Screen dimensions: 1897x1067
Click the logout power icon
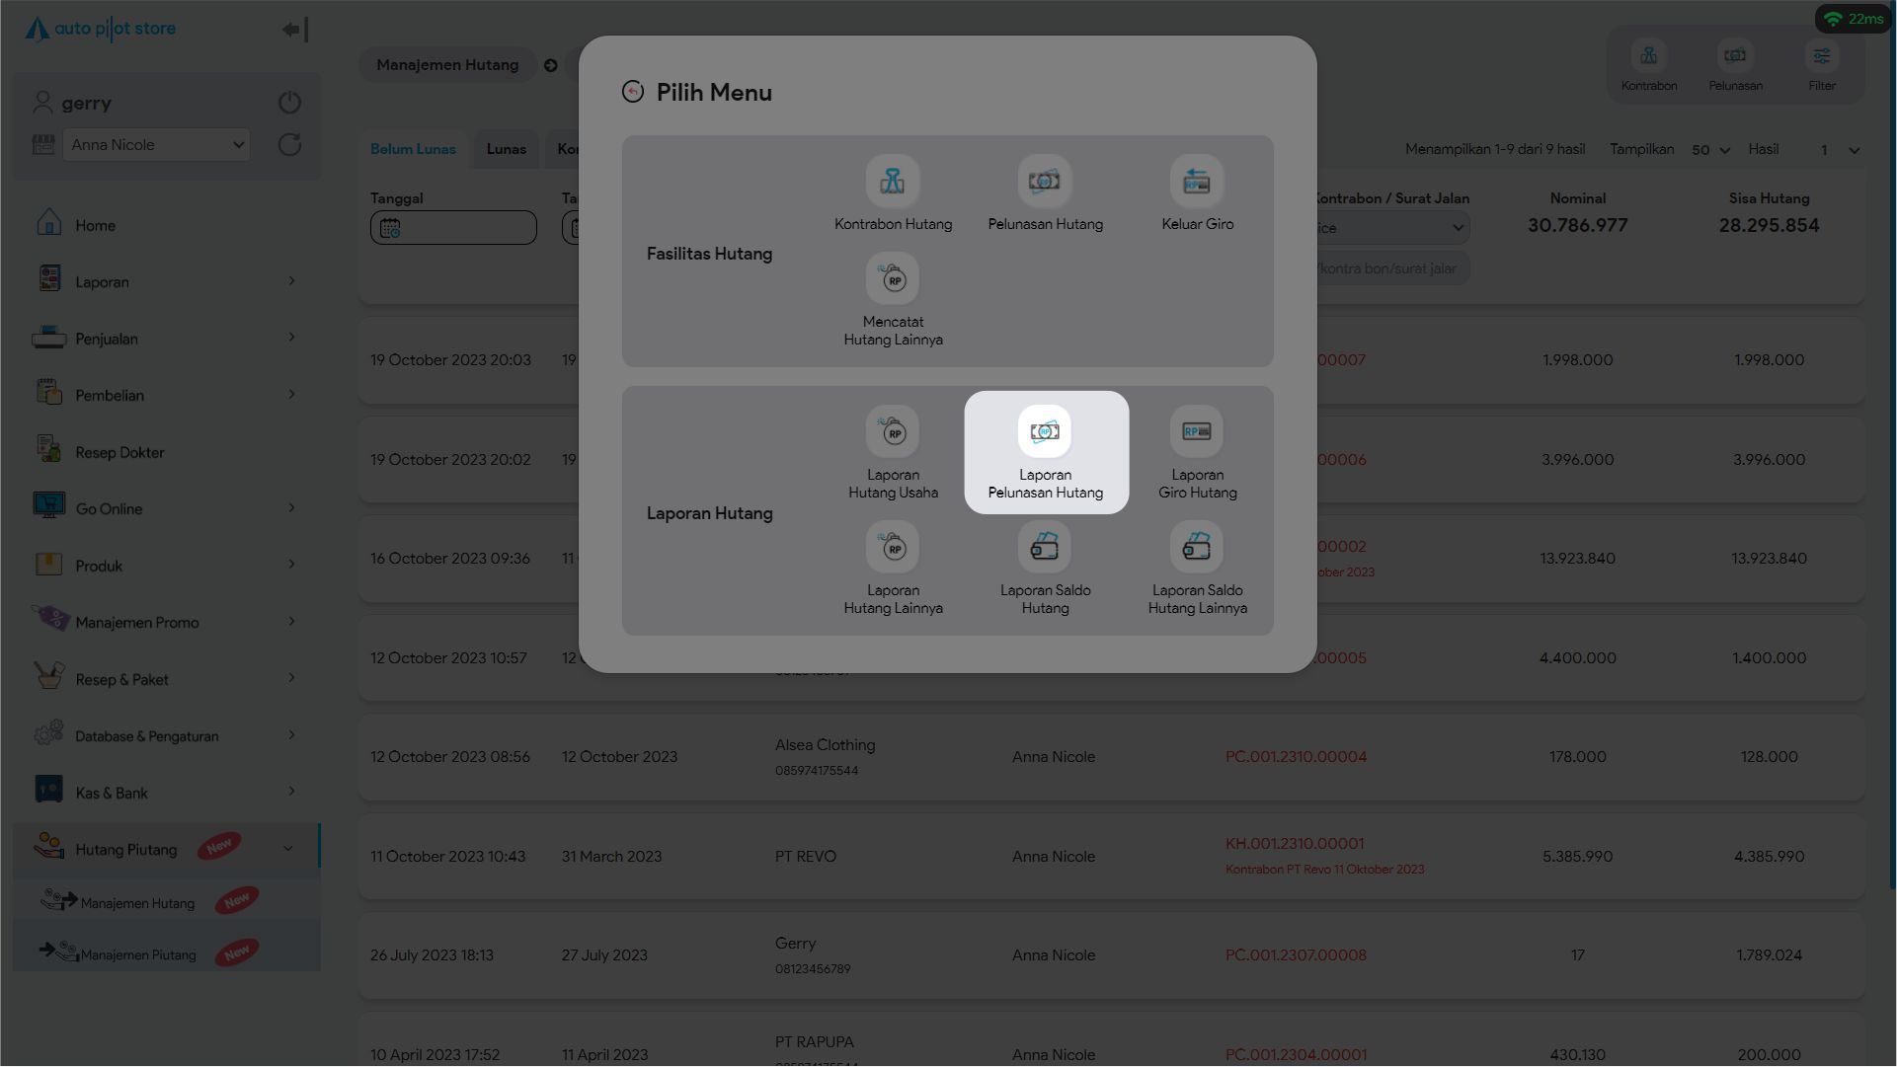pyautogui.click(x=289, y=103)
